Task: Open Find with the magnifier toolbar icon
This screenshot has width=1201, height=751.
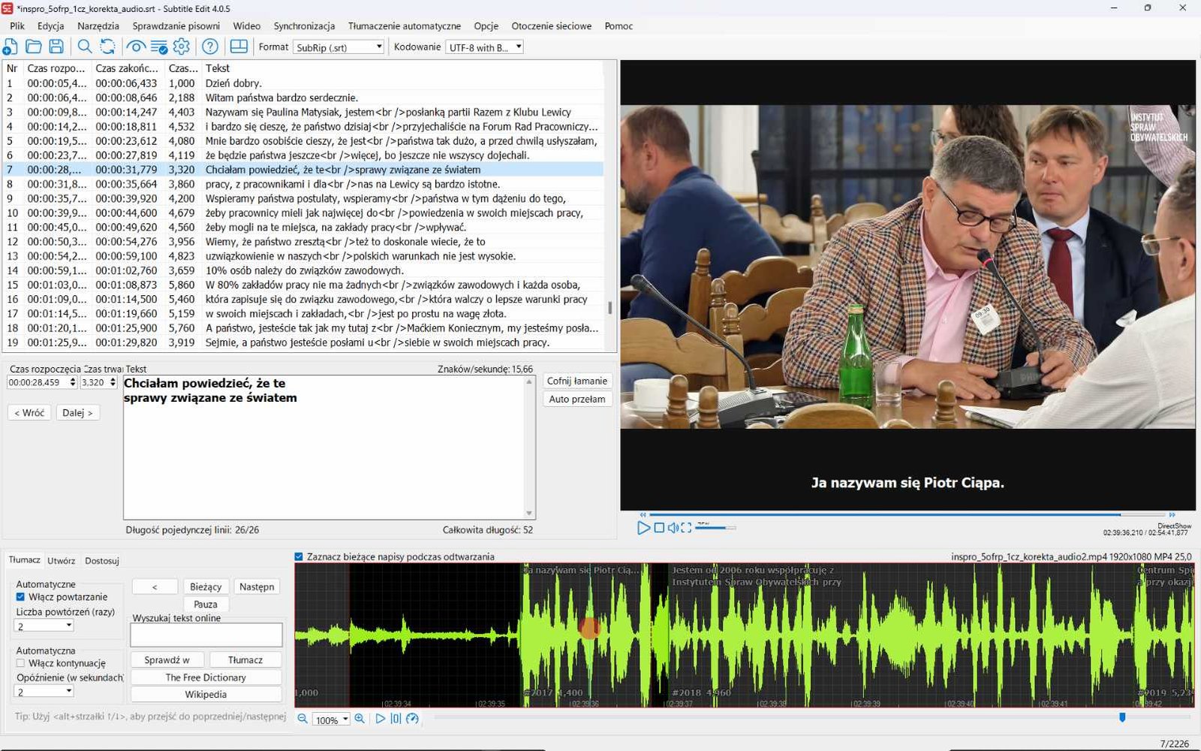Action: click(x=85, y=47)
